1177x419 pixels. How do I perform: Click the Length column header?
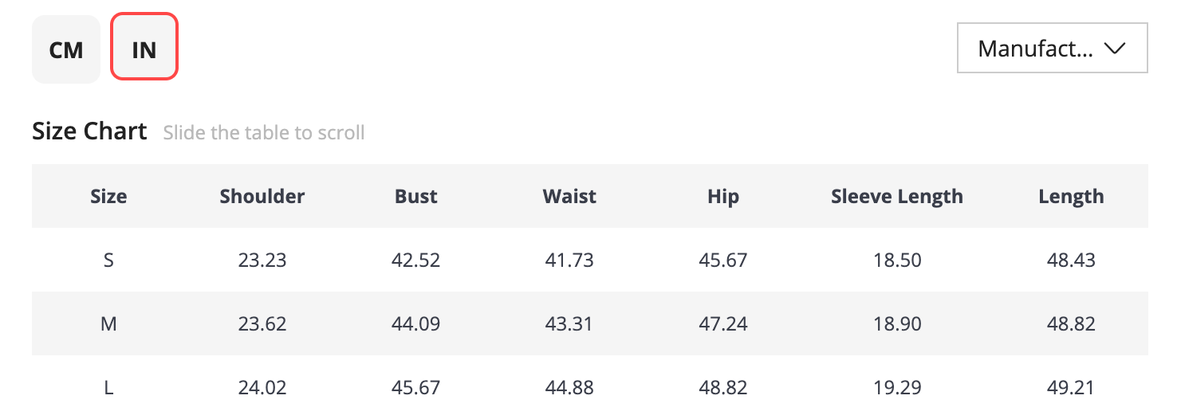pos(1071,196)
